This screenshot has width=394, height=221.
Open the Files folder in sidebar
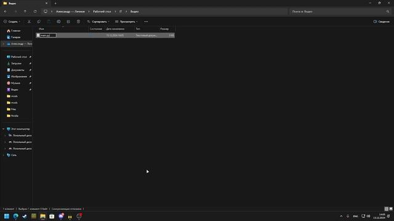pyautogui.click(x=14, y=109)
